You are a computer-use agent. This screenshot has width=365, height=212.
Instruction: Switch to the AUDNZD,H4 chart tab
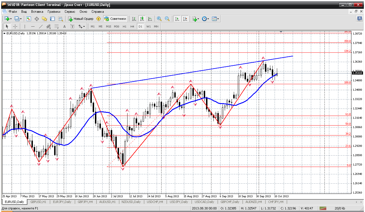(254, 202)
